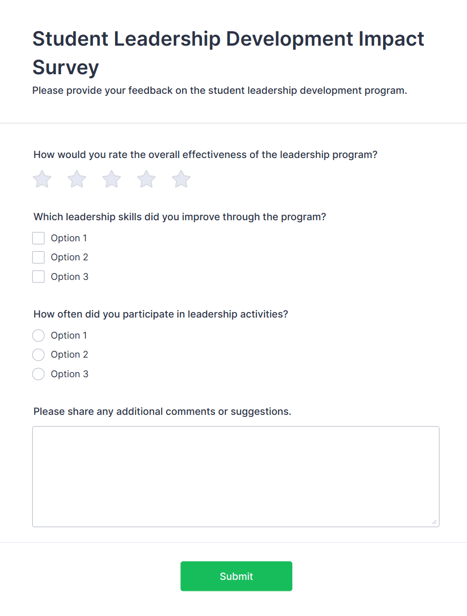Image resolution: width=467 pixels, height=616 pixels.
Task: Select Option 1 for participation frequency
Action: [38, 335]
